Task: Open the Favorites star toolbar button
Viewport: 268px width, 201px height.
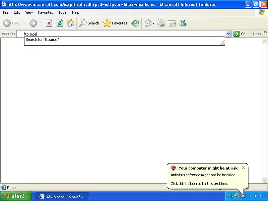Action: coord(115,23)
